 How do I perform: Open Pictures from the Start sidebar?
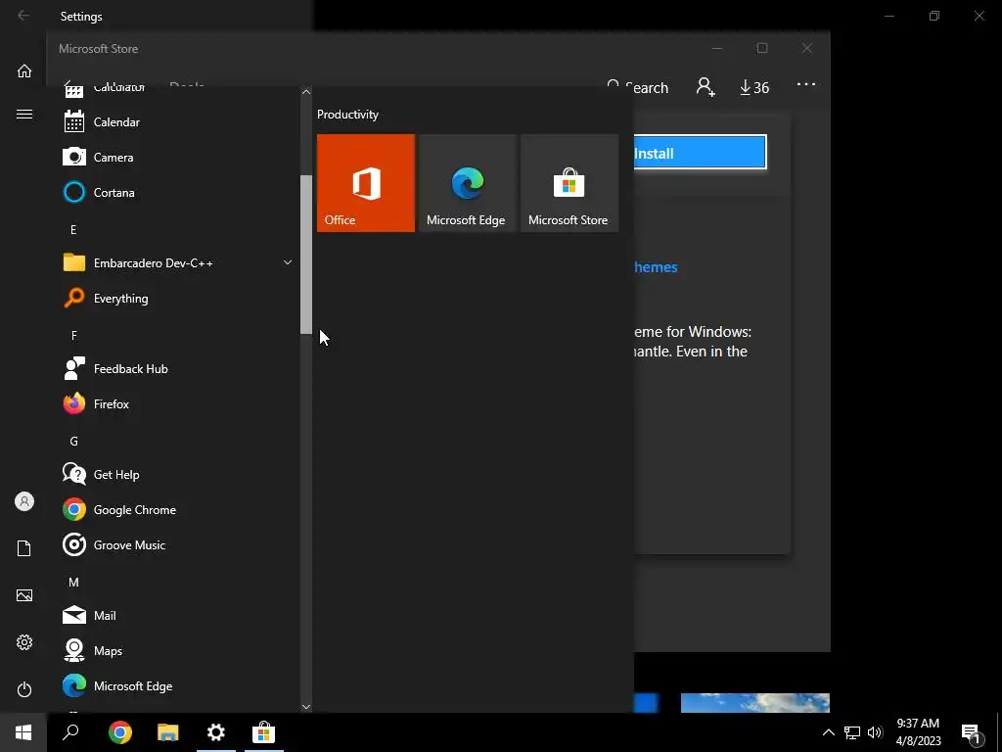(24, 595)
